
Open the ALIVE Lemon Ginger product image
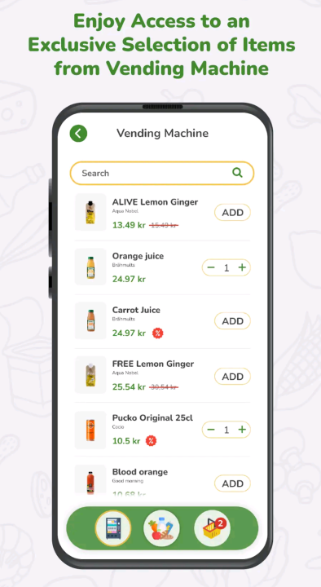point(90,212)
